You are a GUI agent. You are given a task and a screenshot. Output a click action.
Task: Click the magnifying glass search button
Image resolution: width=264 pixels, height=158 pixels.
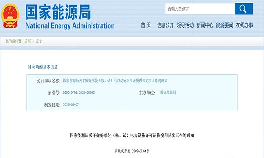point(244,9)
